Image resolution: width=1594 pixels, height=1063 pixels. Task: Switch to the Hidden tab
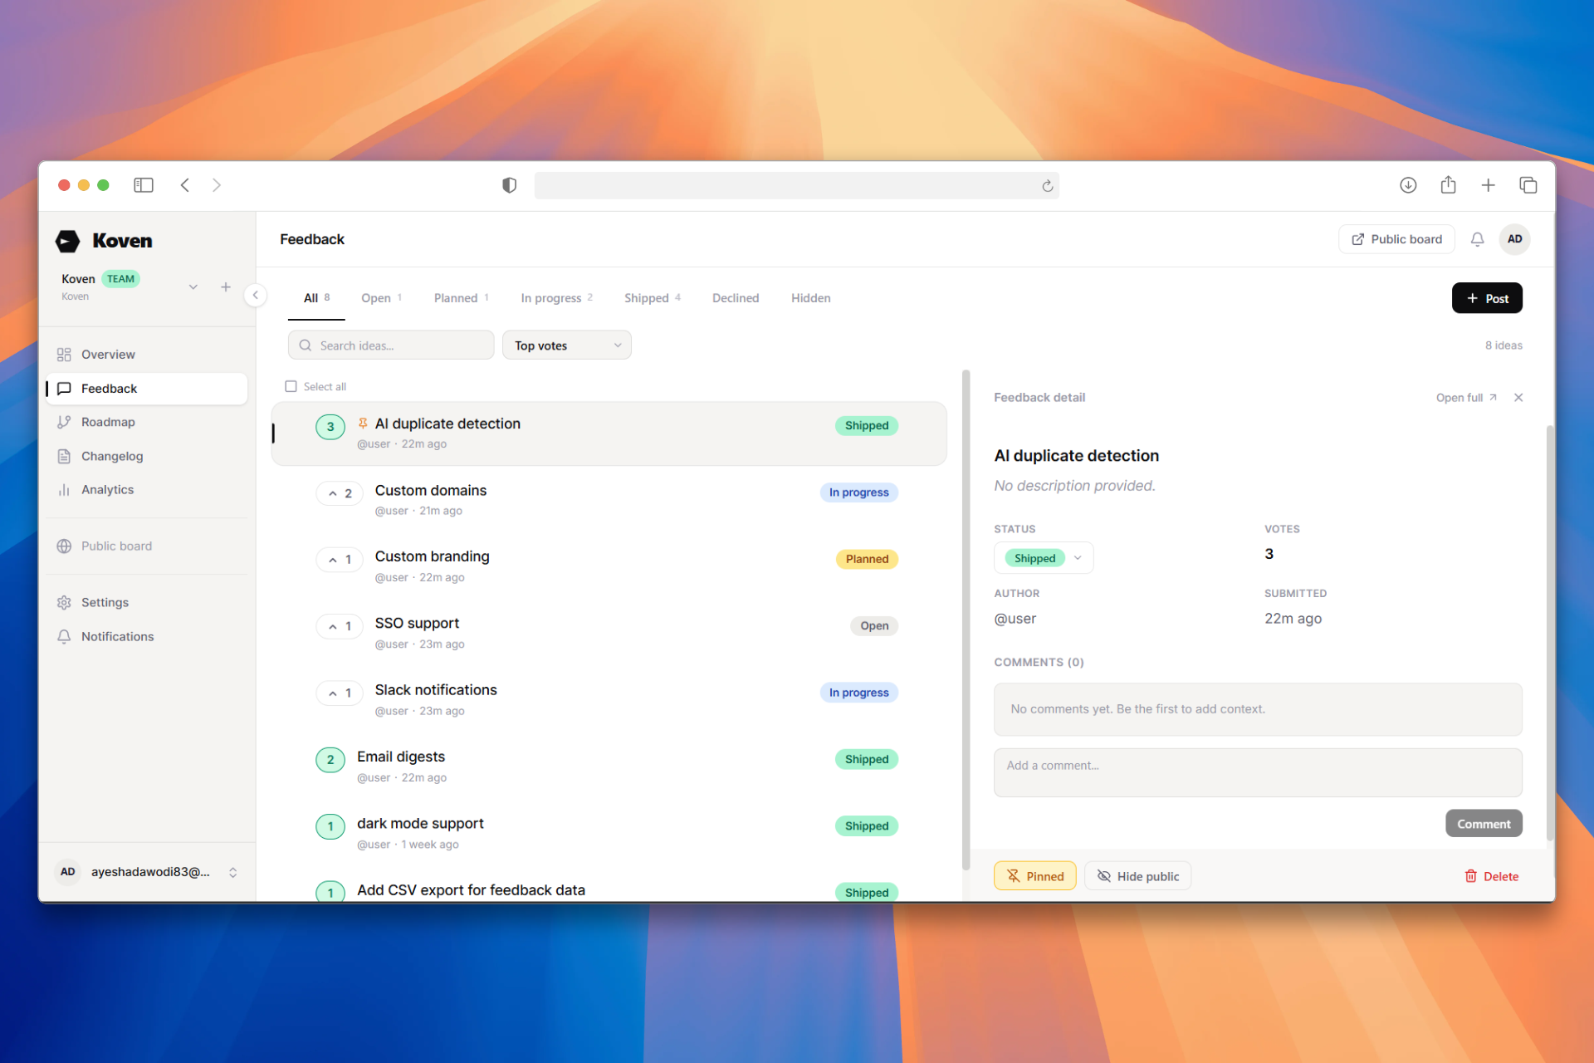810,298
